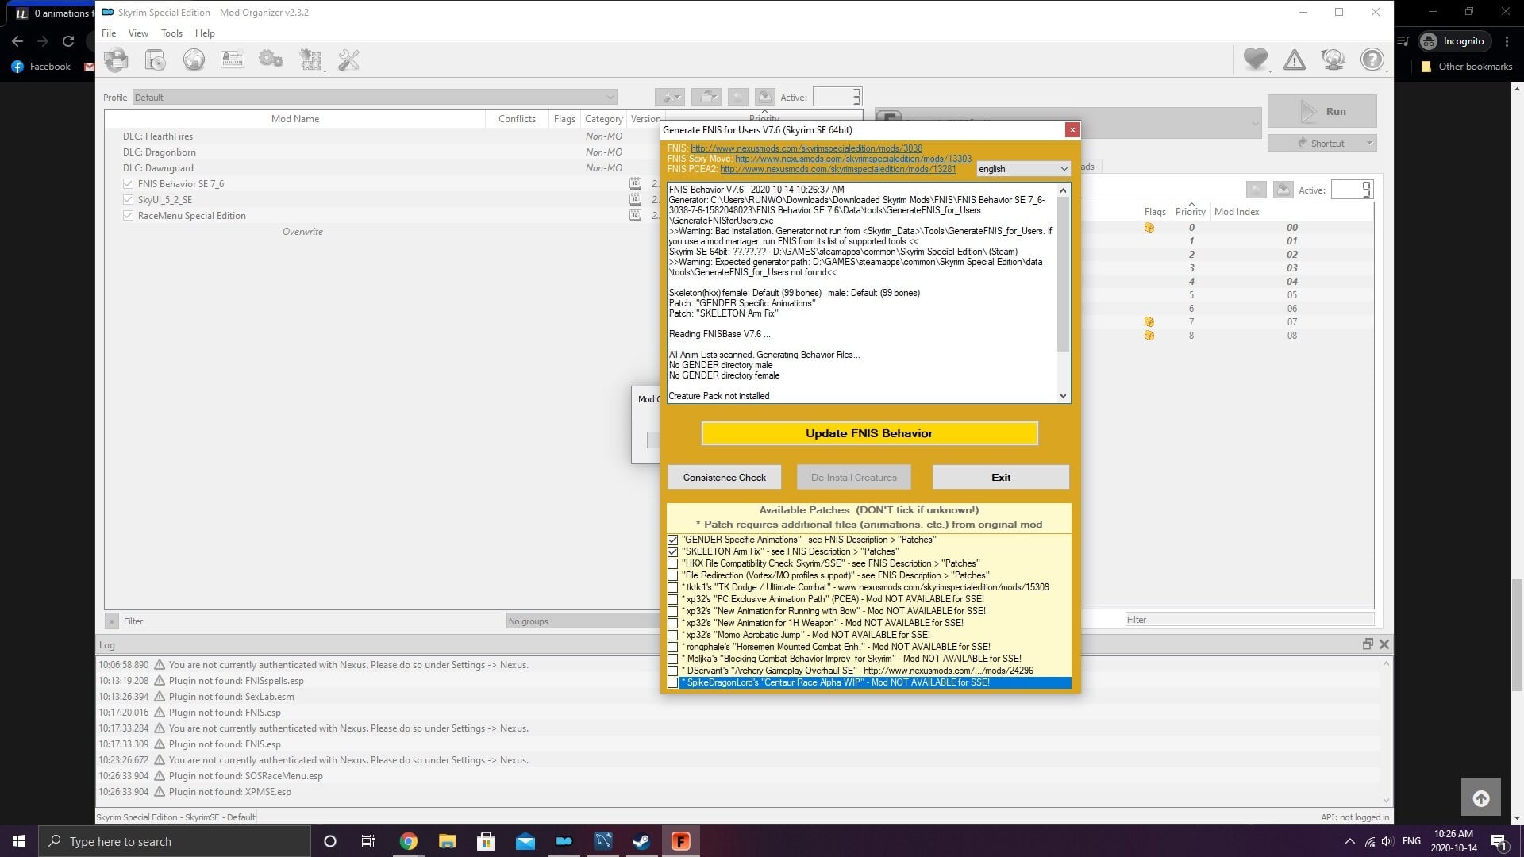Open the Nexus globe icon in toolbar
The height and width of the screenshot is (857, 1524).
point(194,60)
